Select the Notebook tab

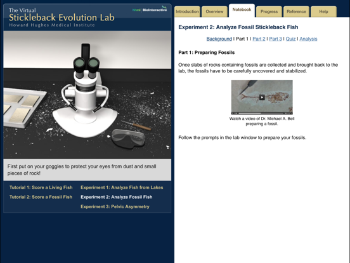tap(242, 10)
